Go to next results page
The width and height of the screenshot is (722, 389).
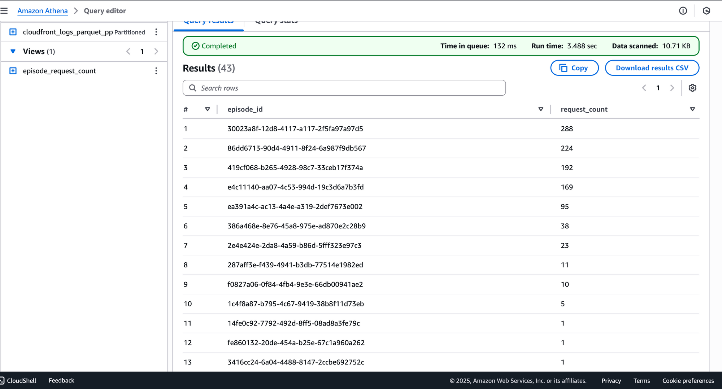pyautogui.click(x=672, y=88)
